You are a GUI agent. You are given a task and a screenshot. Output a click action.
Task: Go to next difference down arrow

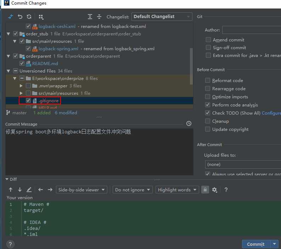[20, 190]
